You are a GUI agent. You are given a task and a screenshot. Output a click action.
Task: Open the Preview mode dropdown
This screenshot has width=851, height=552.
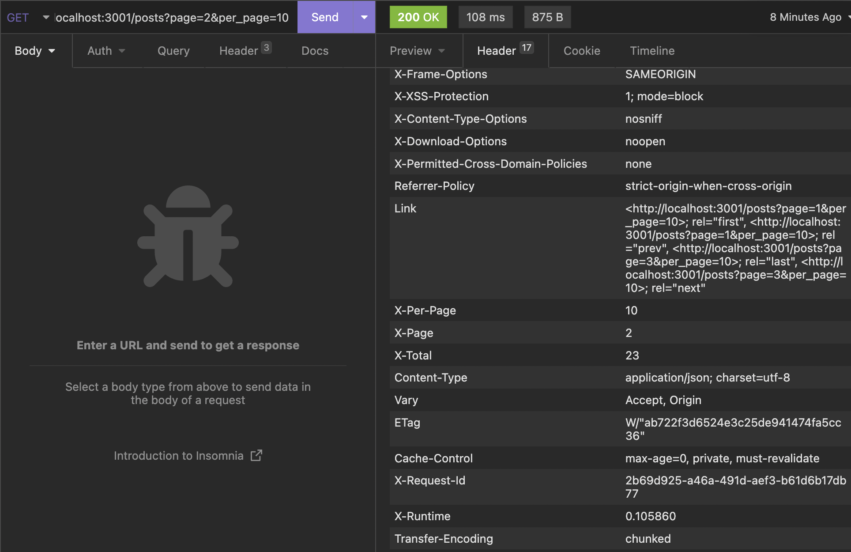pyautogui.click(x=417, y=50)
